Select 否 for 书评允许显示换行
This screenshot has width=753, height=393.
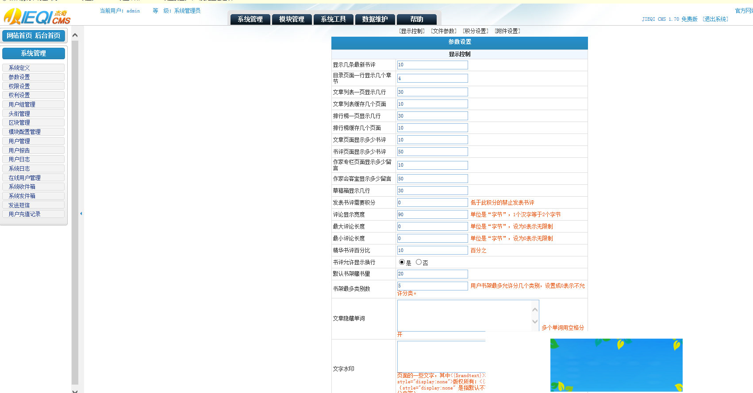click(419, 262)
